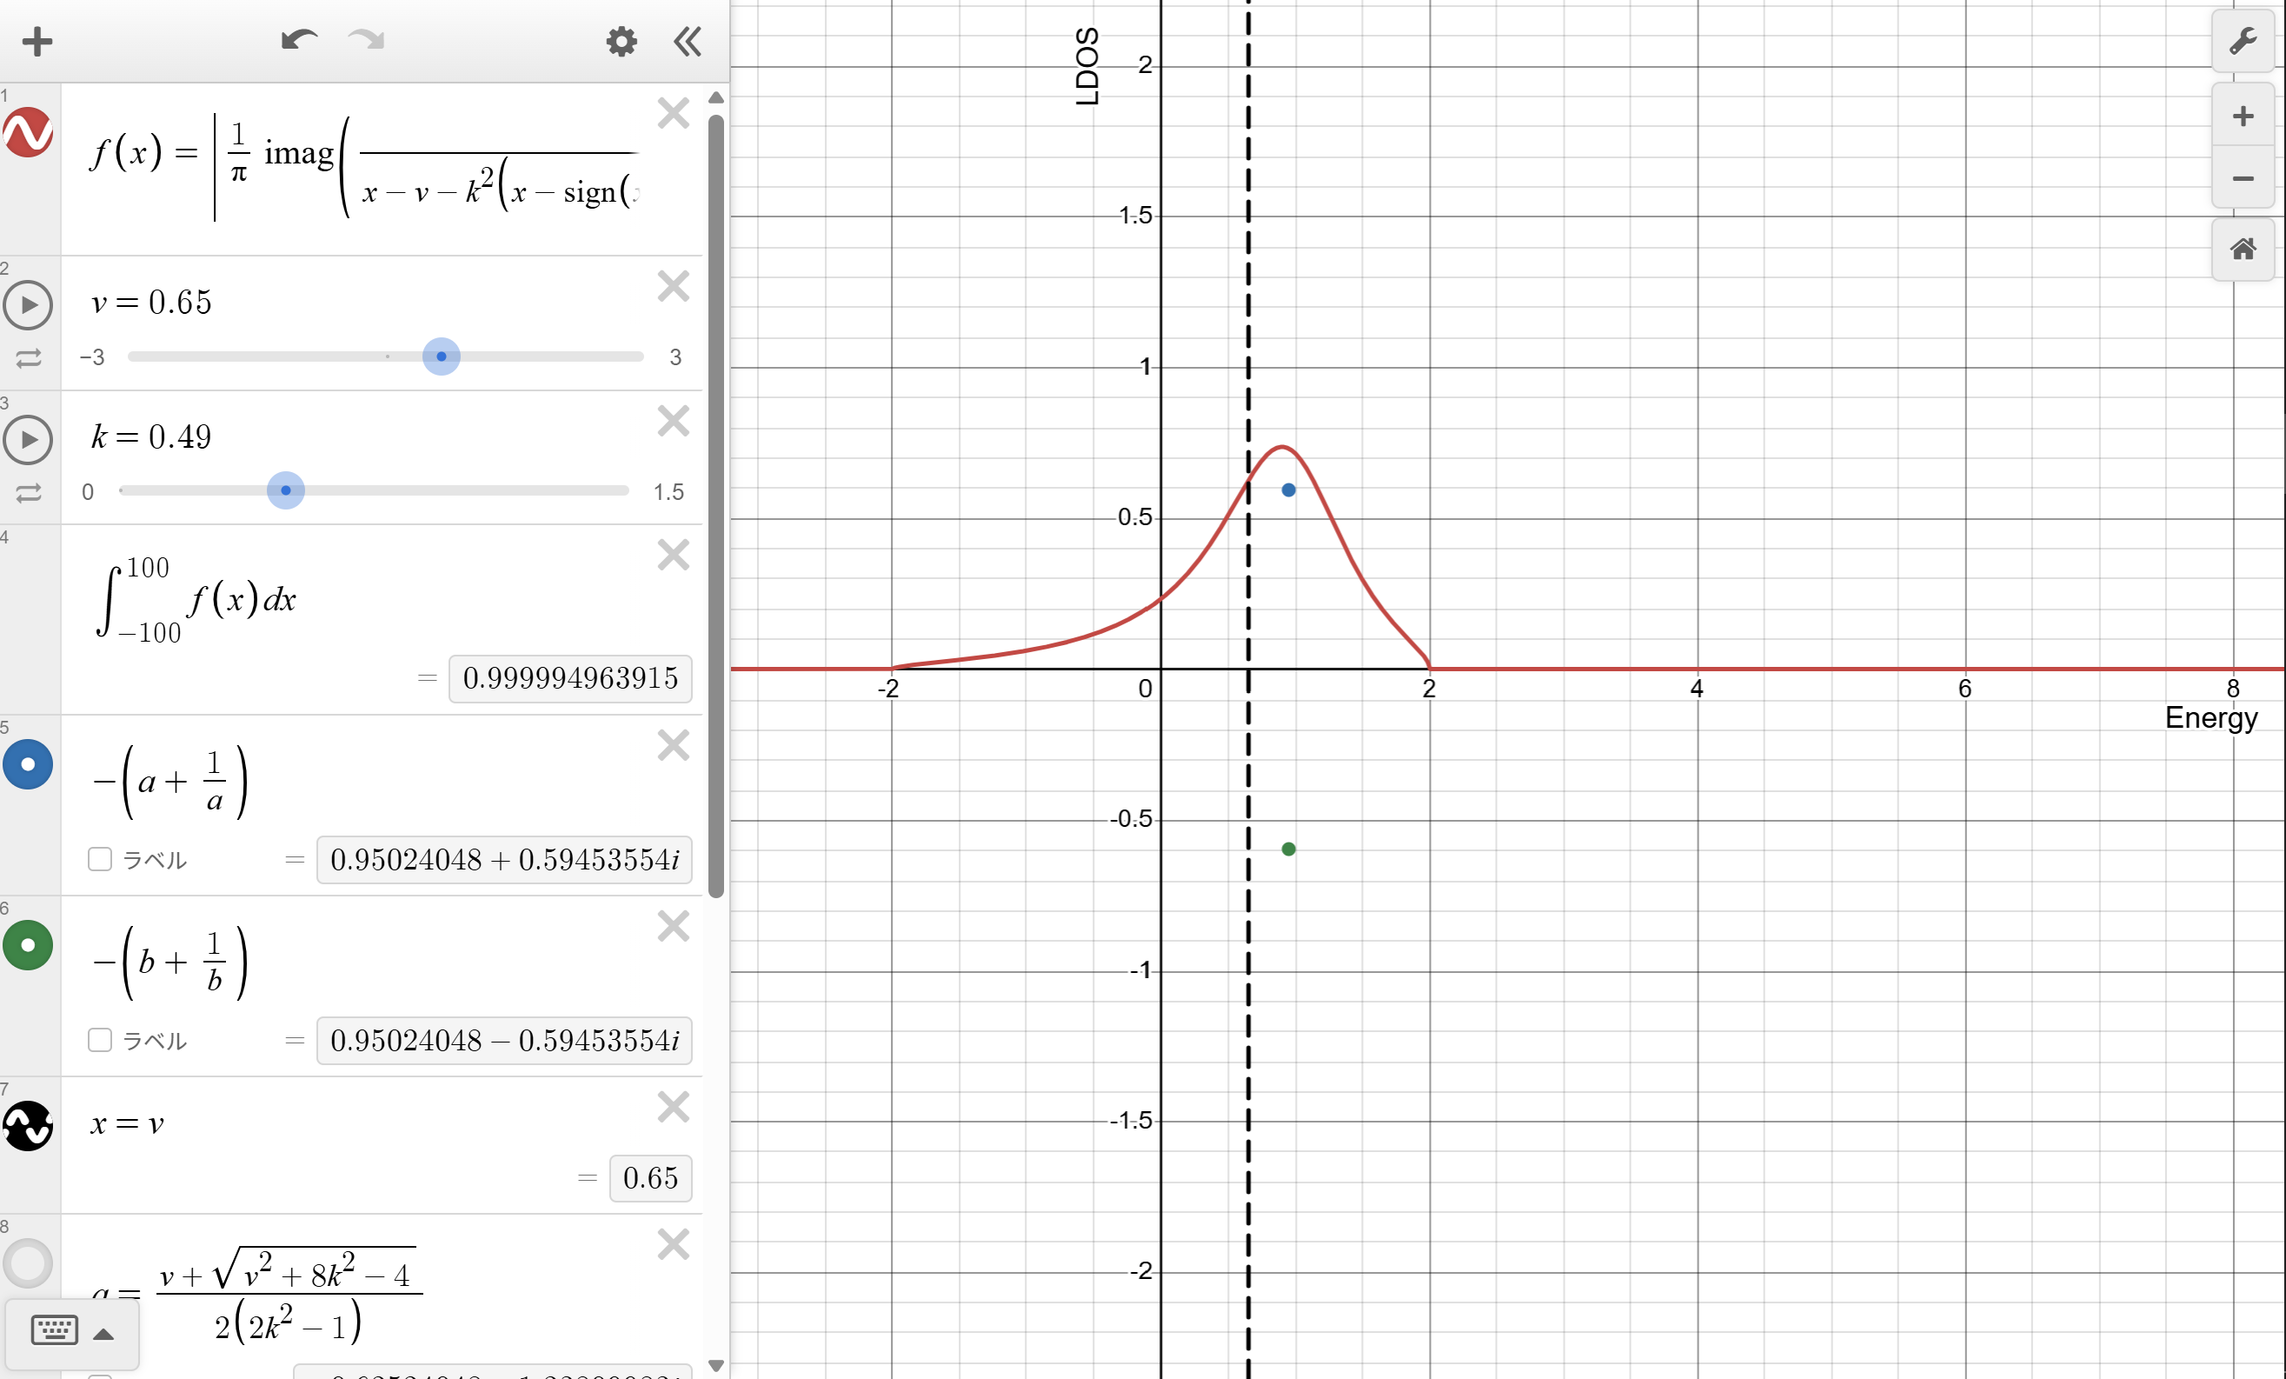Click the undo arrow
The image size is (2286, 1379).
pos(299,40)
